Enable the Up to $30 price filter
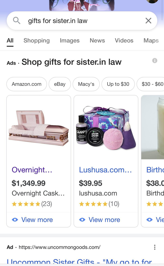Screen dimensions: 164x266 click(x=118, y=84)
